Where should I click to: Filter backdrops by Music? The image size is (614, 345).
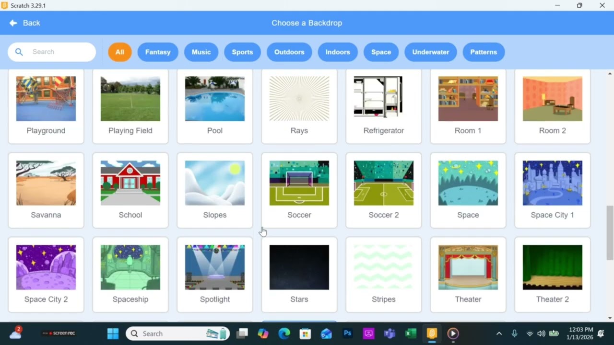(x=201, y=52)
